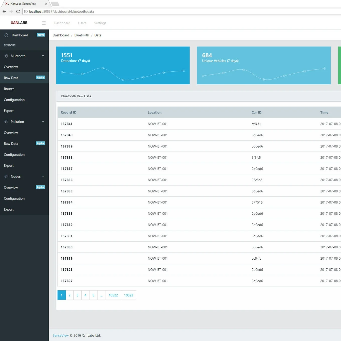The width and height of the screenshot is (341, 341).
Task: Open Pollution Export in sidebar
Action: tap(24, 166)
